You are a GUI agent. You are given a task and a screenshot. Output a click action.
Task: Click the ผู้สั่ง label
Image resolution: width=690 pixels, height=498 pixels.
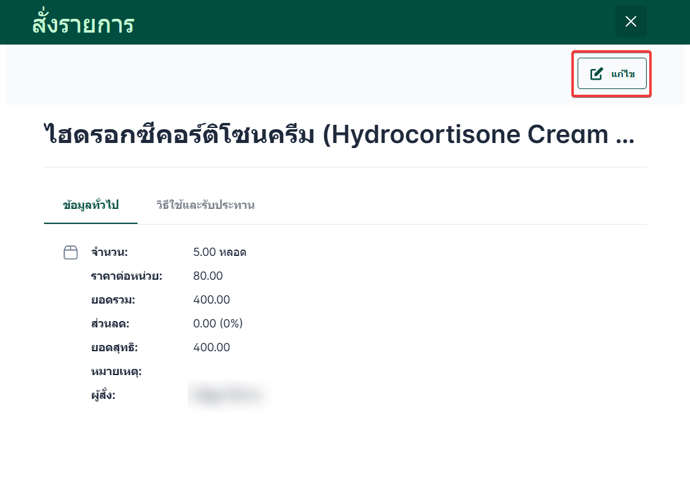pyautogui.click(x=103, y=395)
